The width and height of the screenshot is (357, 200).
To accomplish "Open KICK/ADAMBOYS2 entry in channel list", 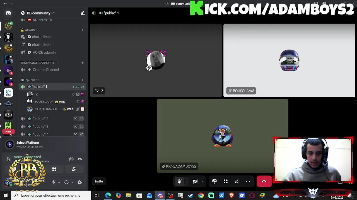I will tap(56, 109).
